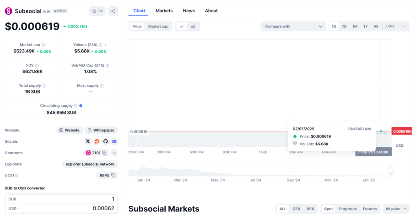Open the share icon button
415x218 pixels.
pos(113,11)
